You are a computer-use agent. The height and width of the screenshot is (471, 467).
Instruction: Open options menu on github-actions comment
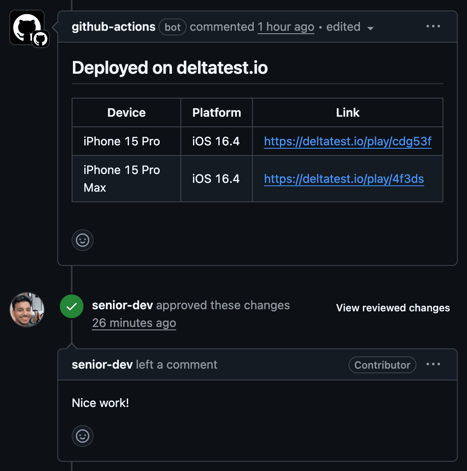433,27
